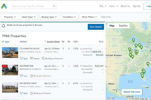151x100 pixels.
Task: Click the SqFt column header
Action: point(76,41)
